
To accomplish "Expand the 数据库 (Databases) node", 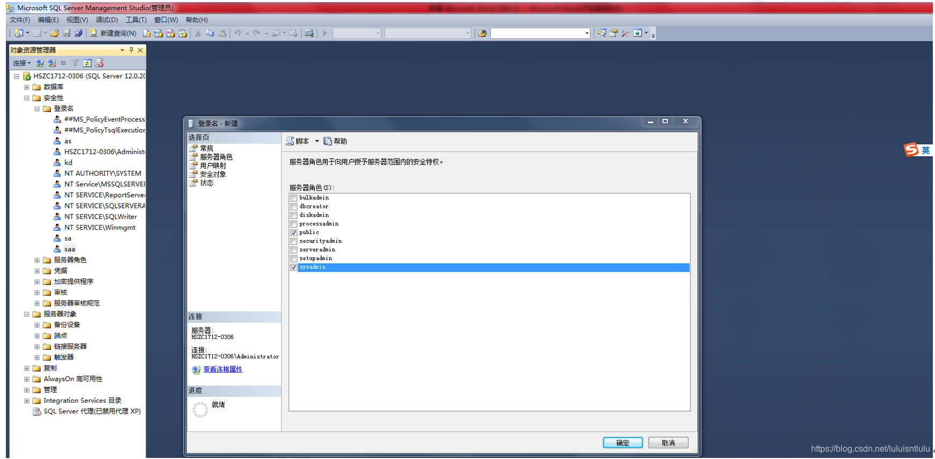I will [26, 87].
